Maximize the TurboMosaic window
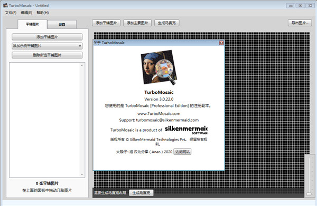 [x=301, y=6]
